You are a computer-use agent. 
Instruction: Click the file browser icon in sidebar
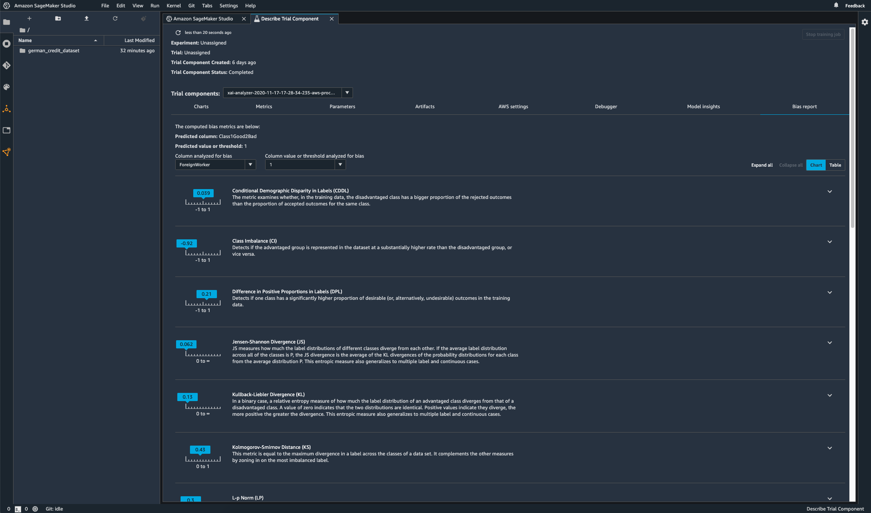(x=7, y=21)
